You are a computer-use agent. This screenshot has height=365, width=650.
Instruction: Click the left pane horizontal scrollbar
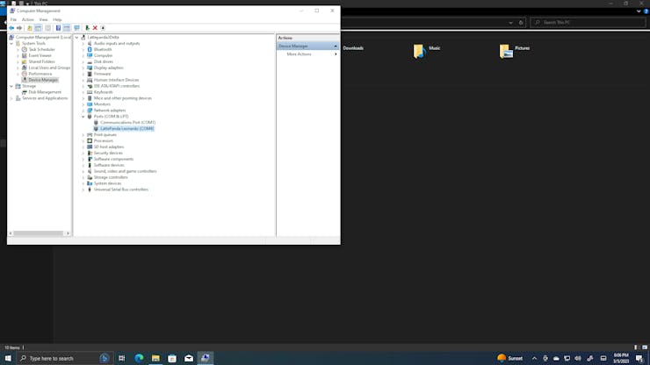(38, 233)
